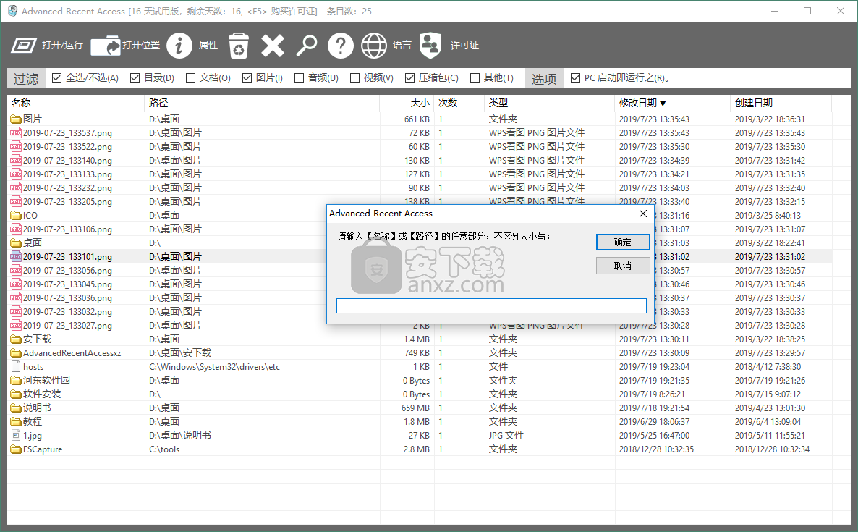
Task: Click modified date 2019/7/19 19:23:04
Action: 654,367
